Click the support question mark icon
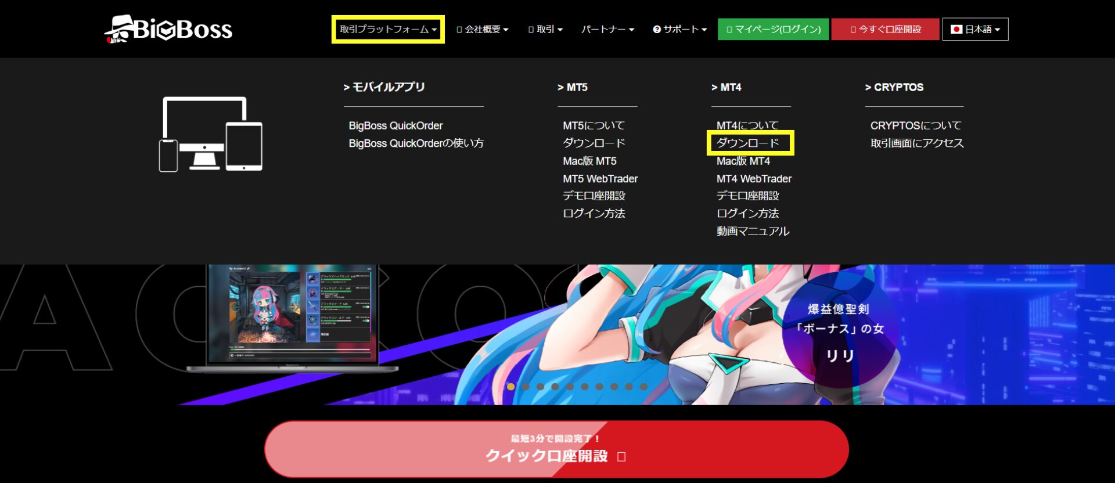1115x483 pixels. (x=657, y=30)
